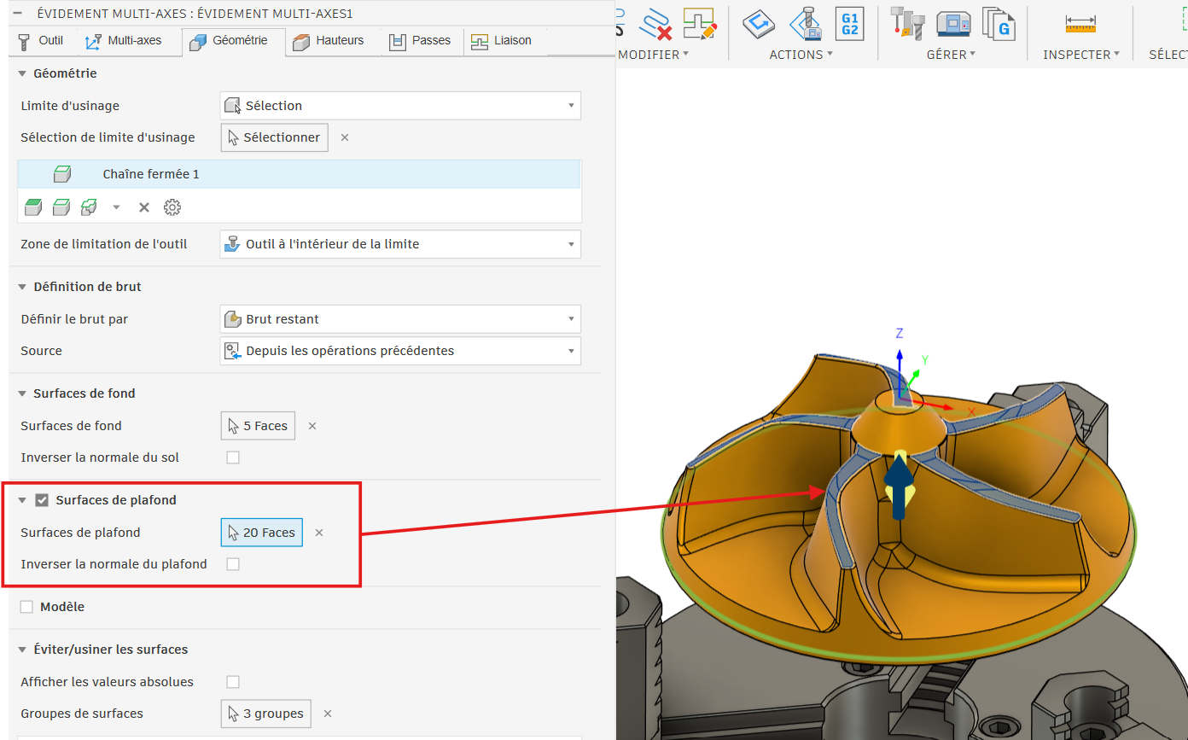1188x740 pixels.
Task: Click the 3 groupes button
Action: point(265,714)
